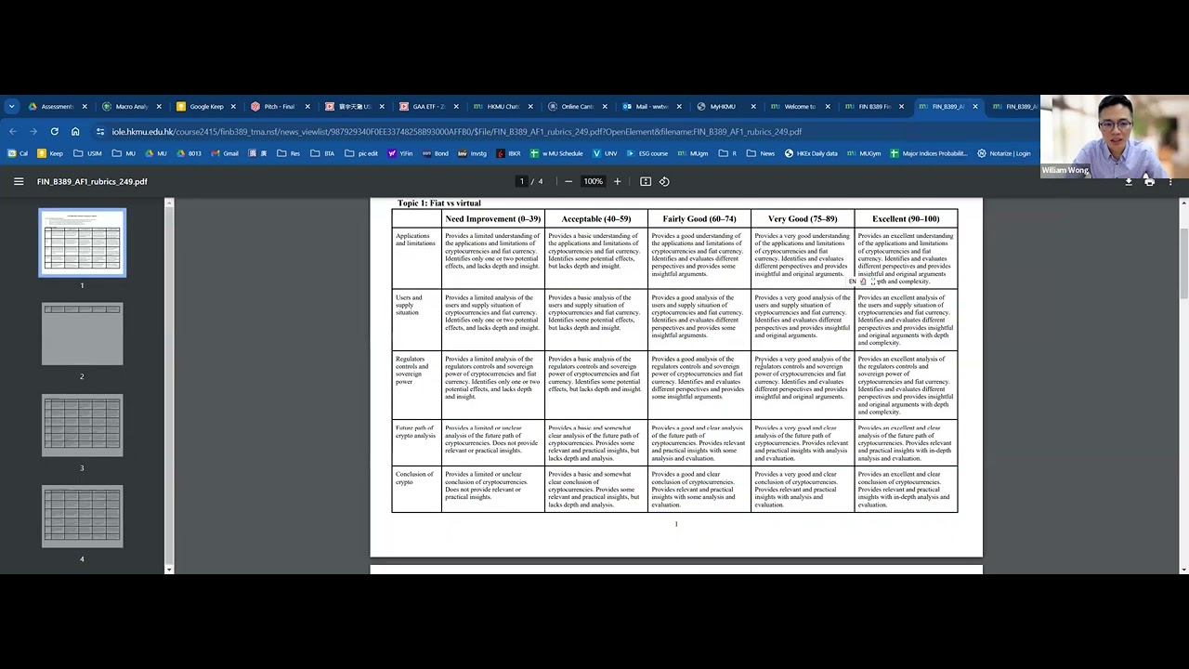The image size is (1189, 669).
Task: Select page 3 thumbnail
Action: tap(82, 425)
